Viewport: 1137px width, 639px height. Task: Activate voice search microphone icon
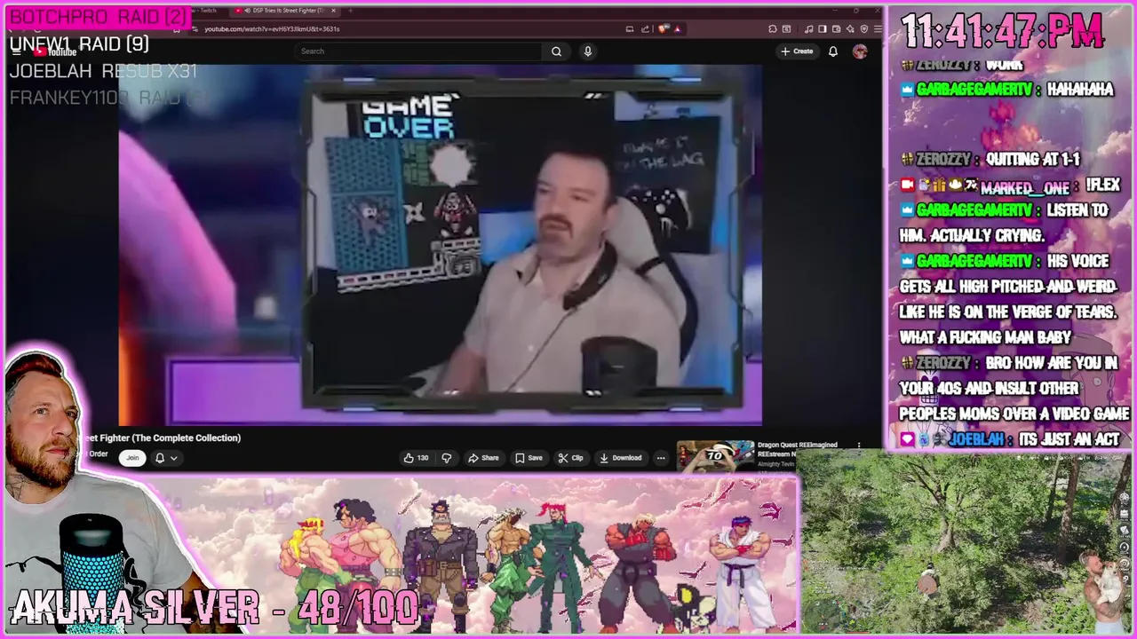pos(587,51)
